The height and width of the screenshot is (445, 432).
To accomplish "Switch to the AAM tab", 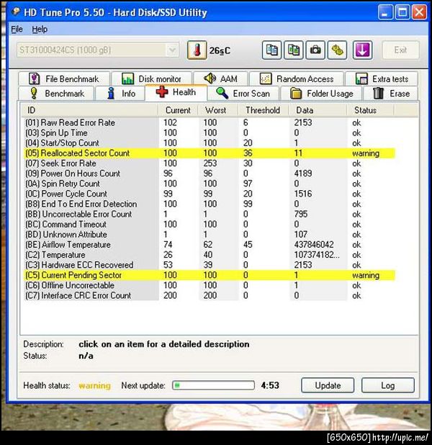I will [x=220, y=78].
